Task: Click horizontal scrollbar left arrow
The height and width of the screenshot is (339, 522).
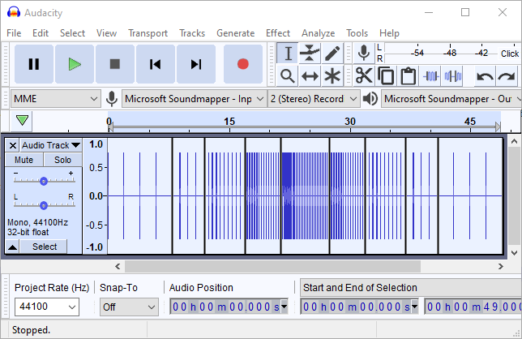Action: click(118, 266)
